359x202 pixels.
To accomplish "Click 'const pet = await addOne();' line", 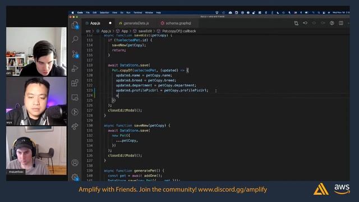I will (135, 176).
